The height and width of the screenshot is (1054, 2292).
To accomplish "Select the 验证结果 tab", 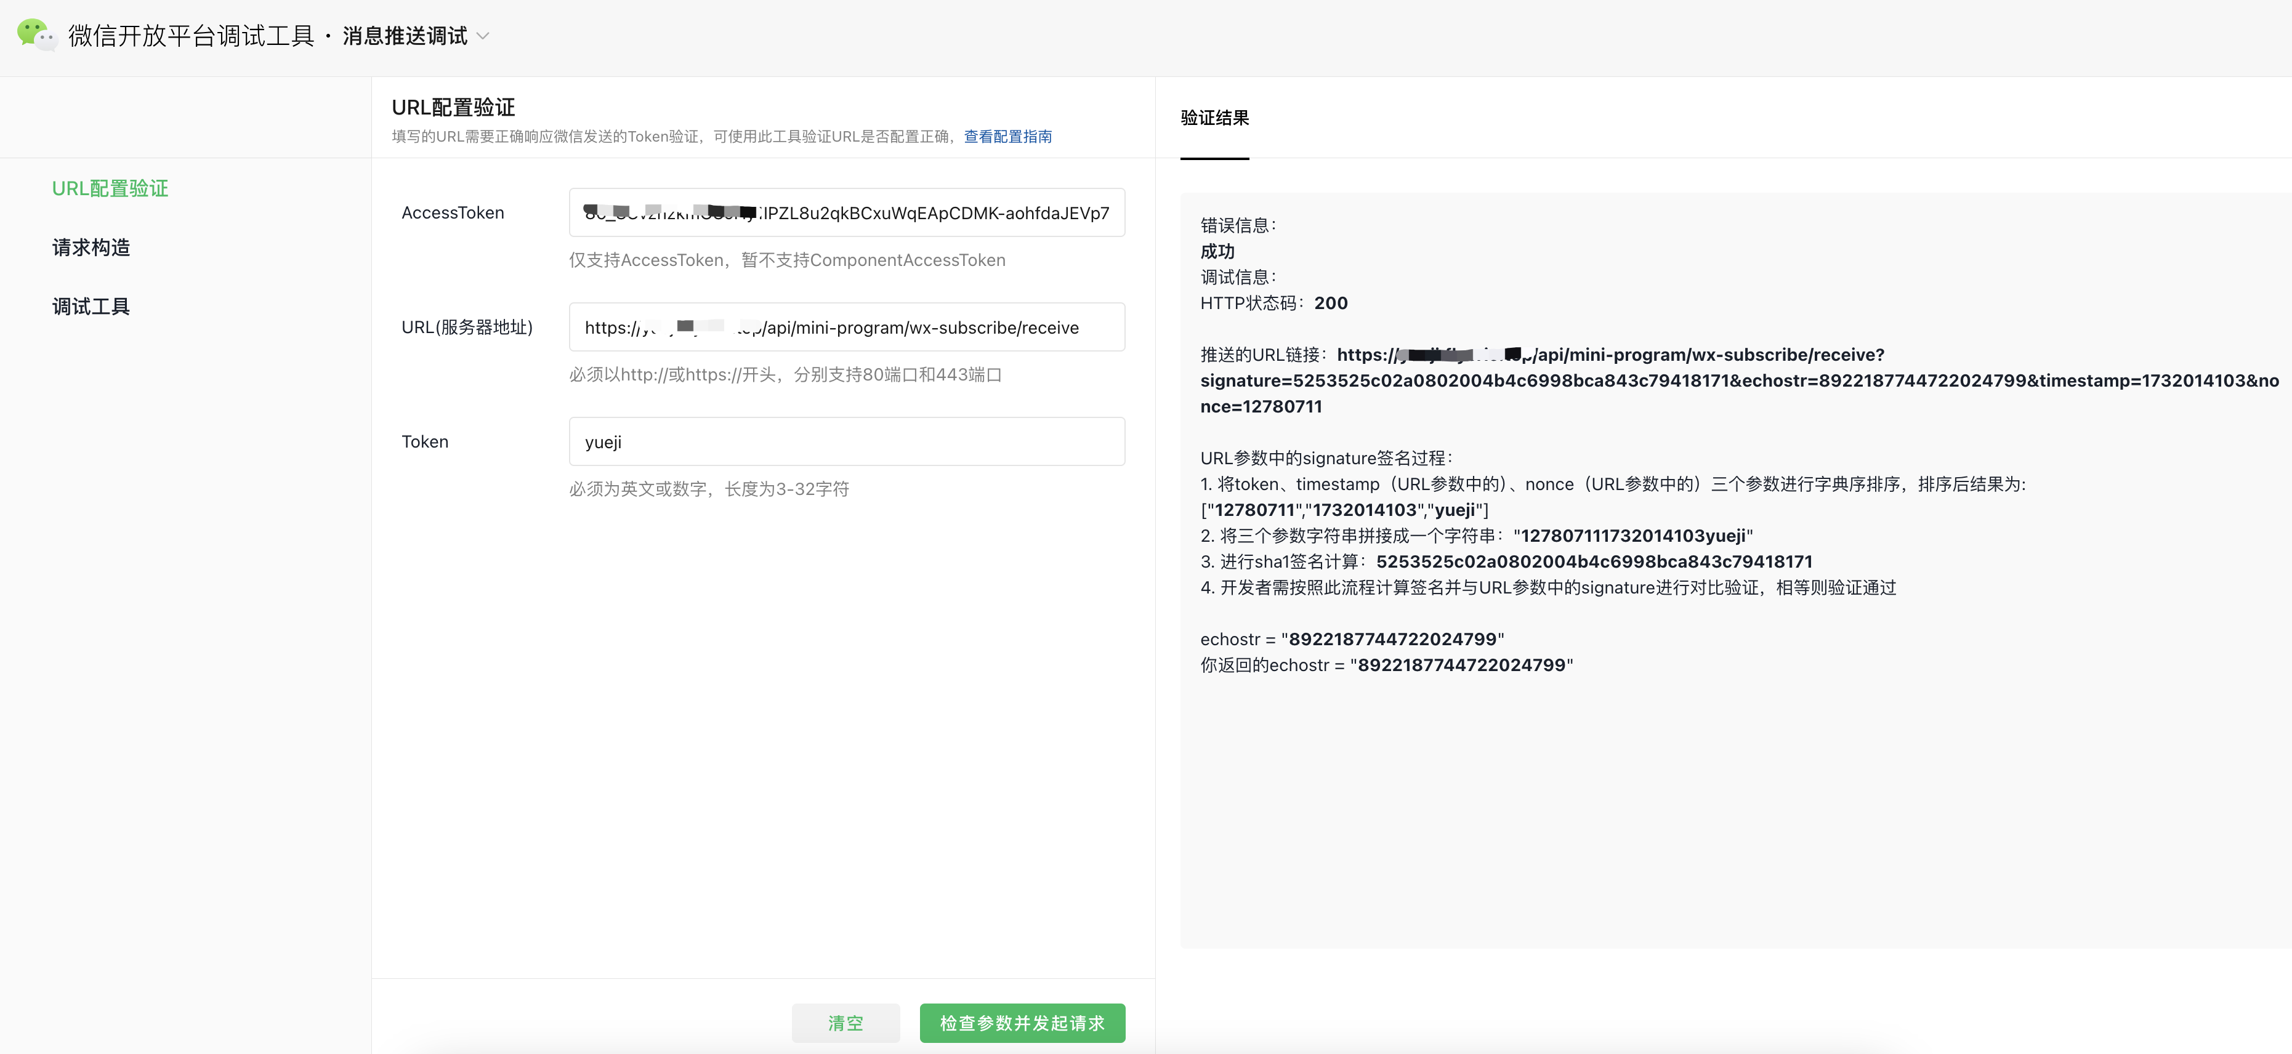I will point(1214,118).
